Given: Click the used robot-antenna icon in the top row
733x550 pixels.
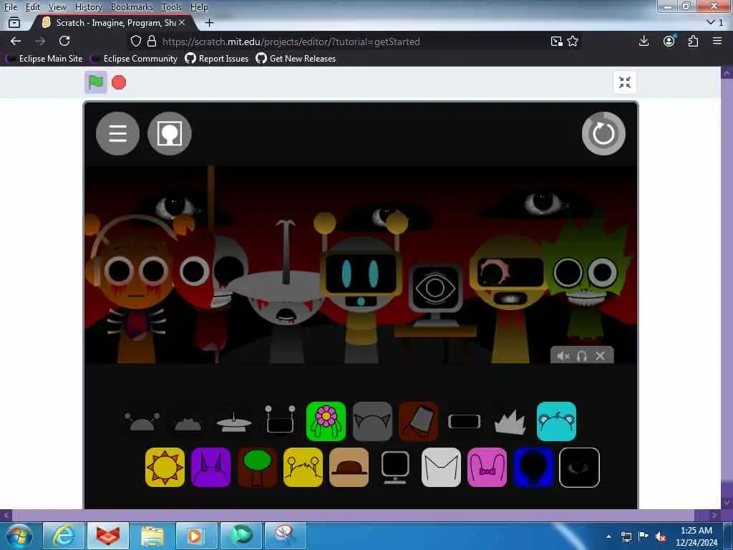Looking at the screenshot, I should (x=280, y=421).
